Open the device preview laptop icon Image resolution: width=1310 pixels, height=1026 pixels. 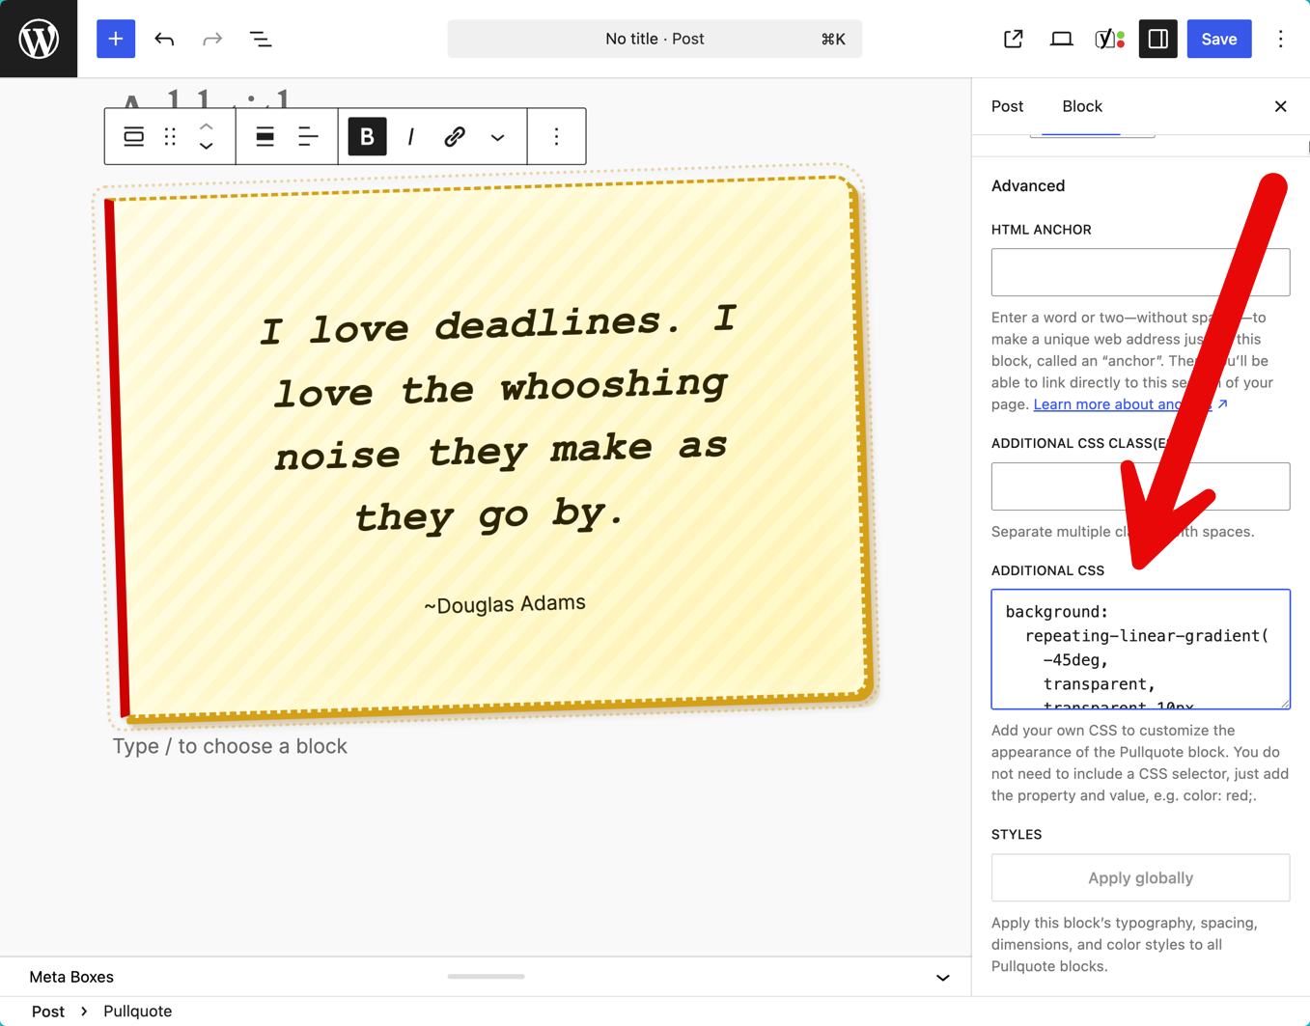click(1061, 39)
